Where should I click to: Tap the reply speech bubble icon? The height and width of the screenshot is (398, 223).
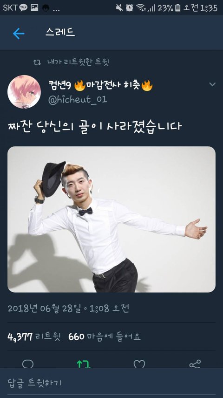[28, 364]
